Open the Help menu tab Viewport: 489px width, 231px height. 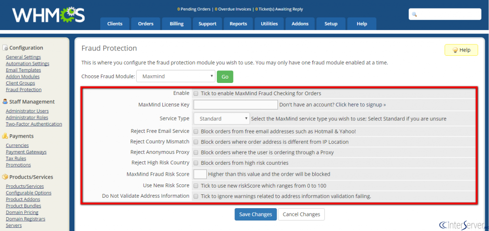[362, 24]
